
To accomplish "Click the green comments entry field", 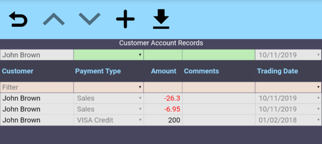I will pos(219,55).
